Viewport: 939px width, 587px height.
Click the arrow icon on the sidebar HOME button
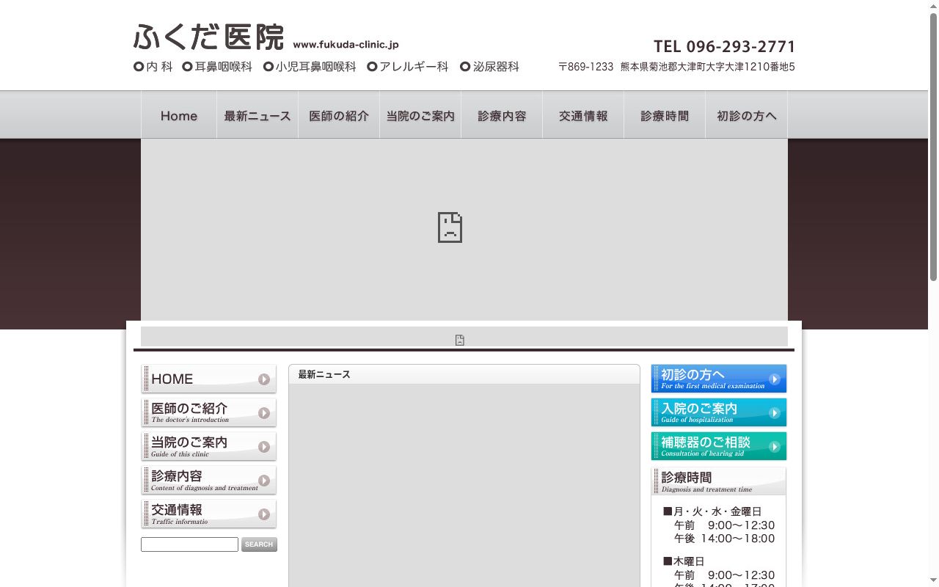point(264,379)
